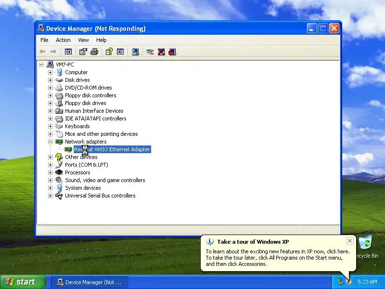Click the Red Hat VirtIO Ethernet Adapter icon

(x=68, y=149)
